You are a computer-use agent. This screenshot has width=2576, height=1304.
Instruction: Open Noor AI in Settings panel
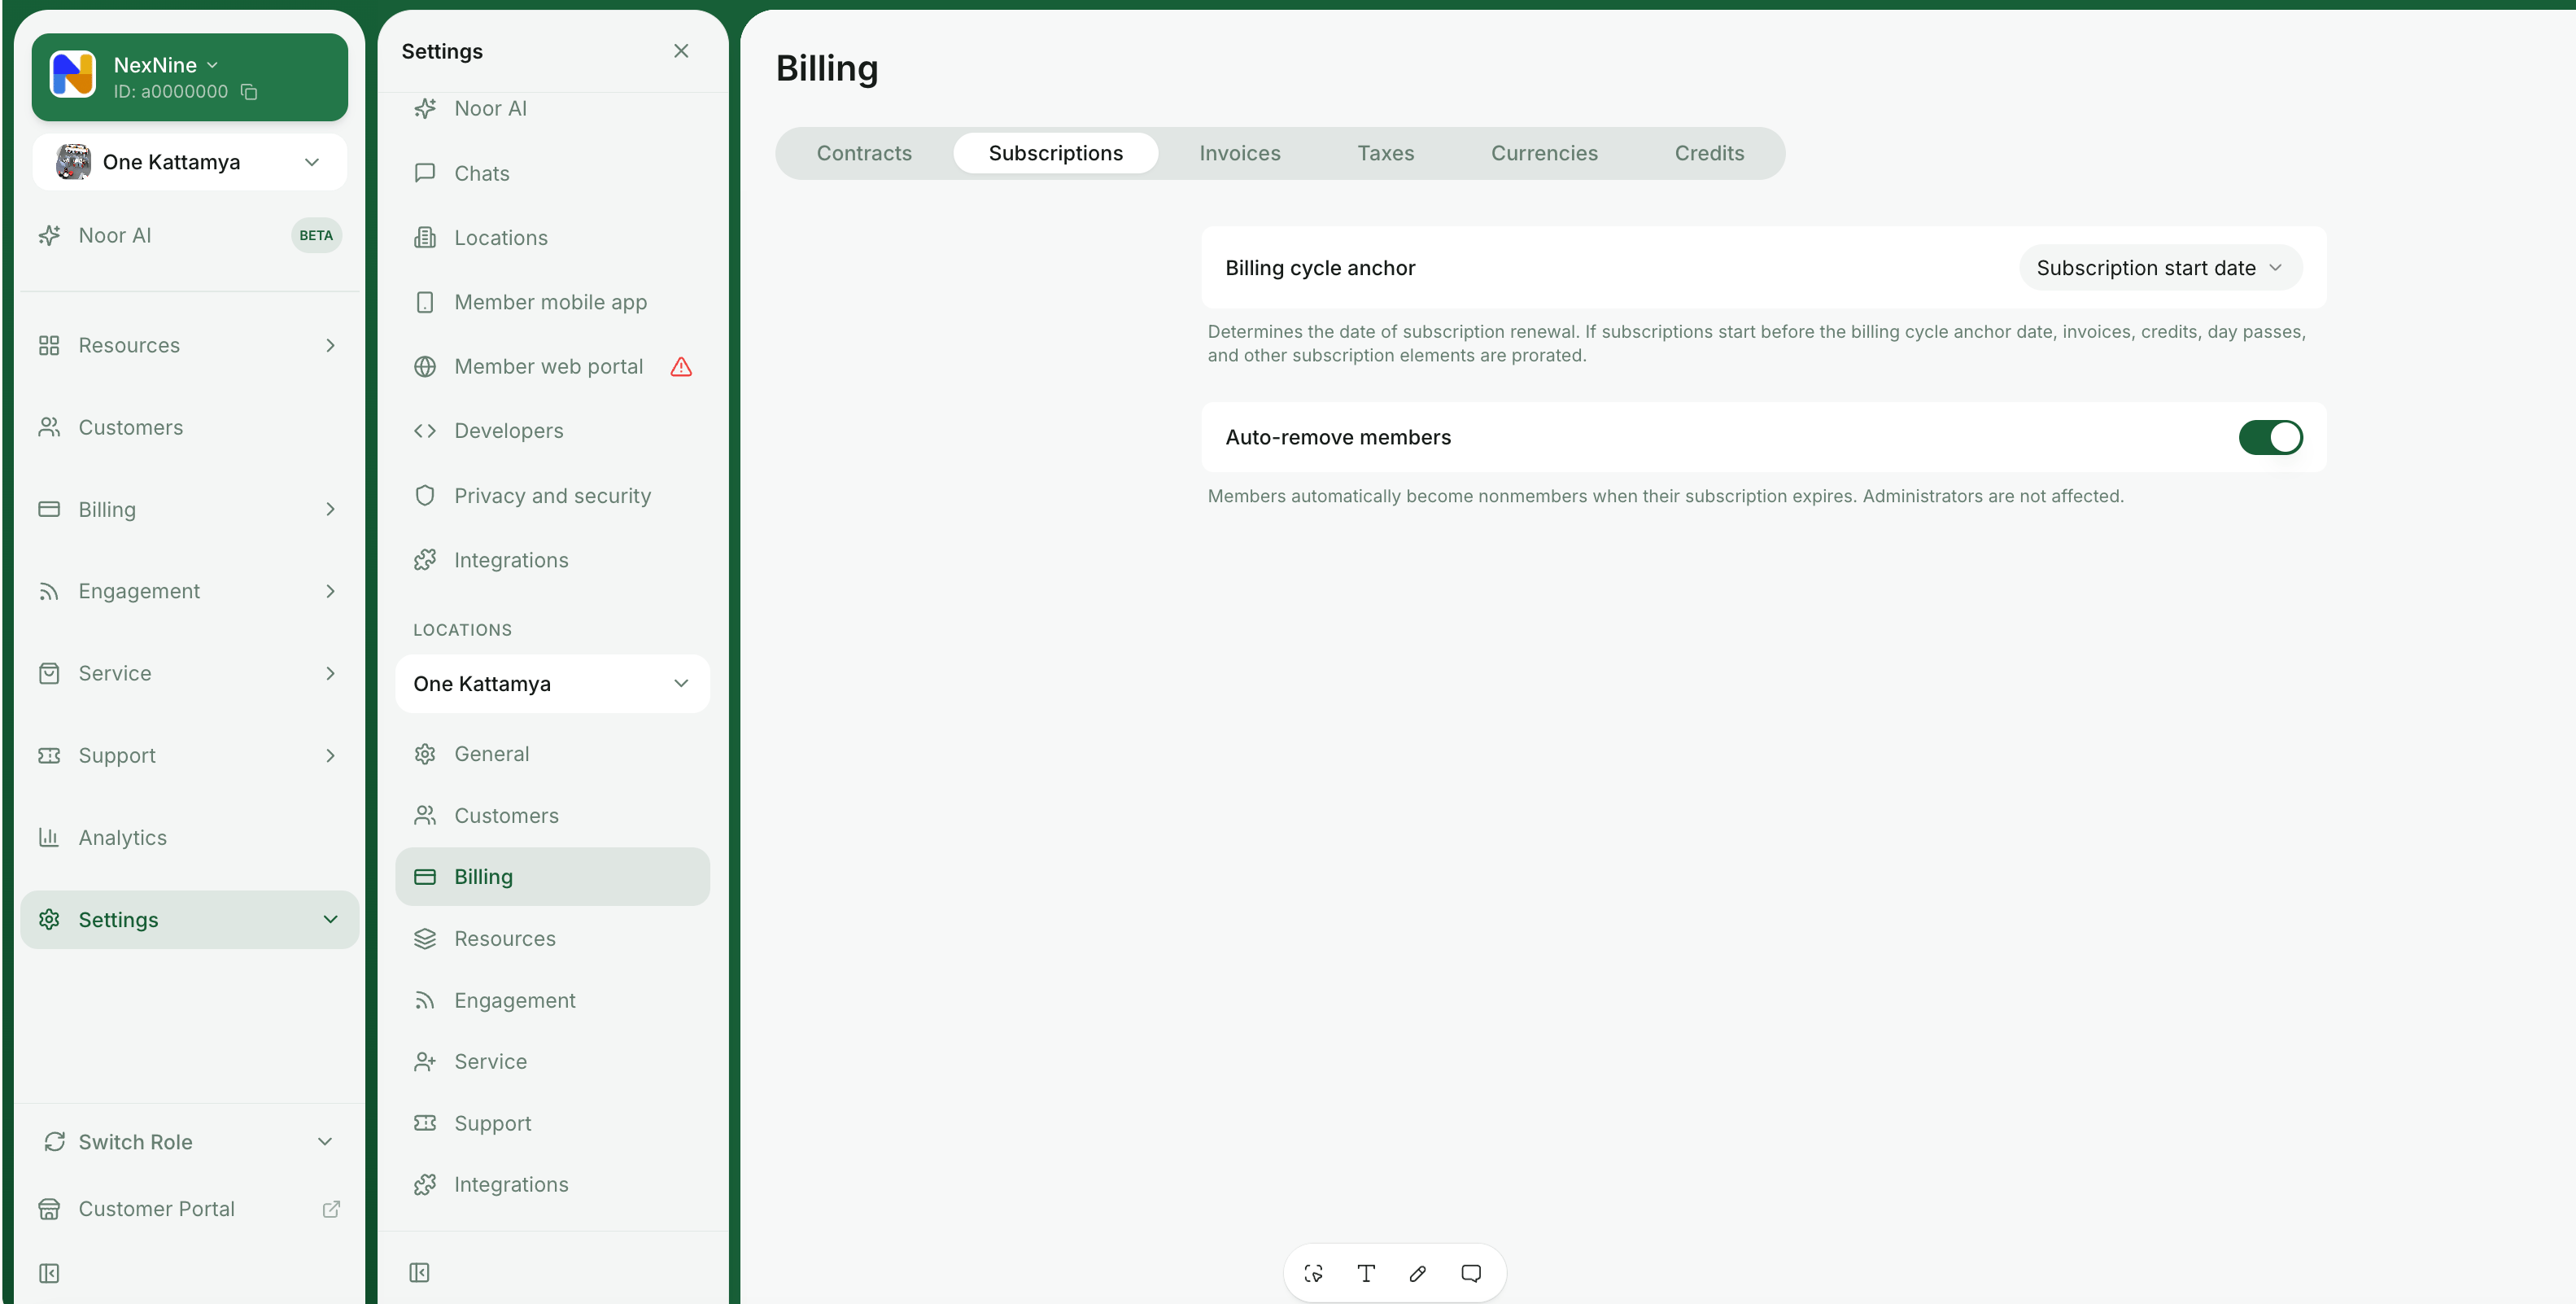click(552, 108)
